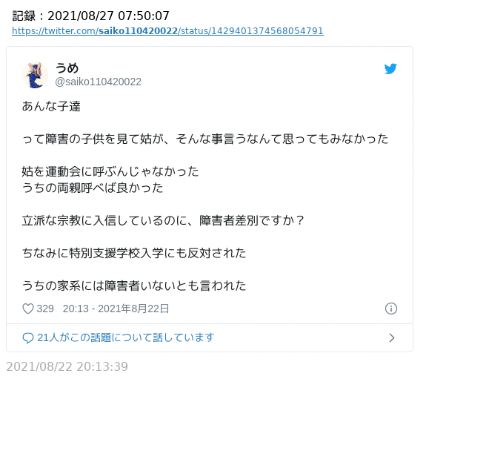Screen dimensions: 489x465
Task: Click the display name うめ
Action: point(67,68)
